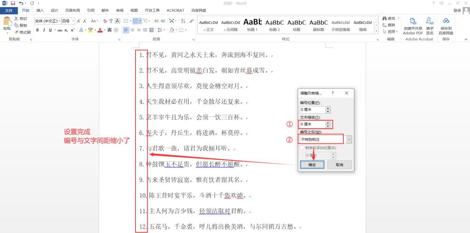This screenshot has height=233, width=470.
Task: Apply character border icon
Action: pos(118,21)
